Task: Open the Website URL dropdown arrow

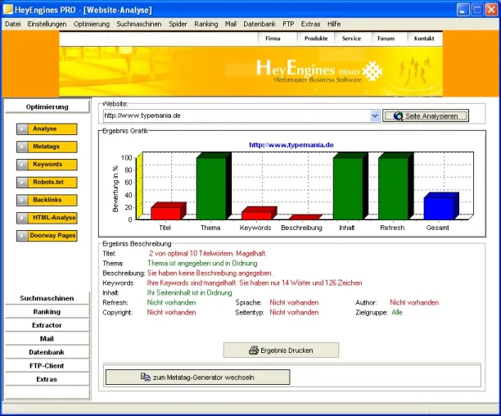Action: [x=375, y=115]
